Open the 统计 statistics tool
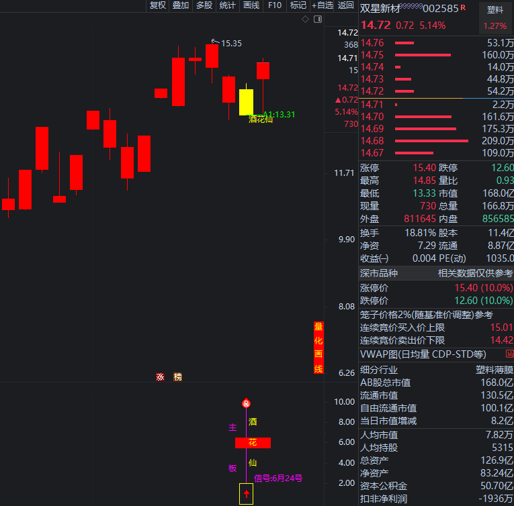Image resolution: width=514 pixels, height=506 pixels. [228, 5]
